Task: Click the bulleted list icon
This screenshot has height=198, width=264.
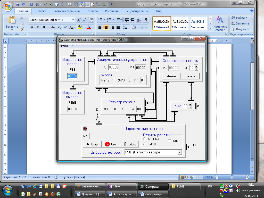Action: [x=100, y=20]
